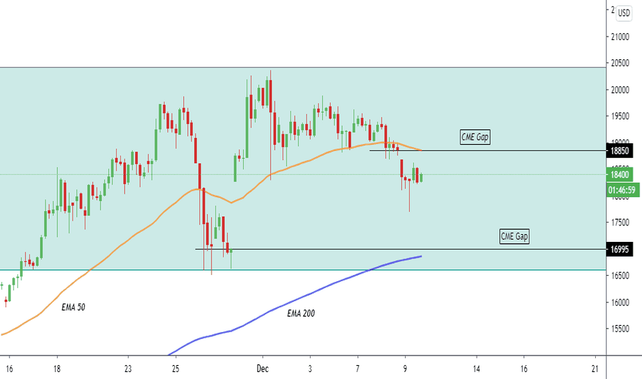Click the 25 date on time axis
The image size is (642, 379).
(x=176, y=369)
